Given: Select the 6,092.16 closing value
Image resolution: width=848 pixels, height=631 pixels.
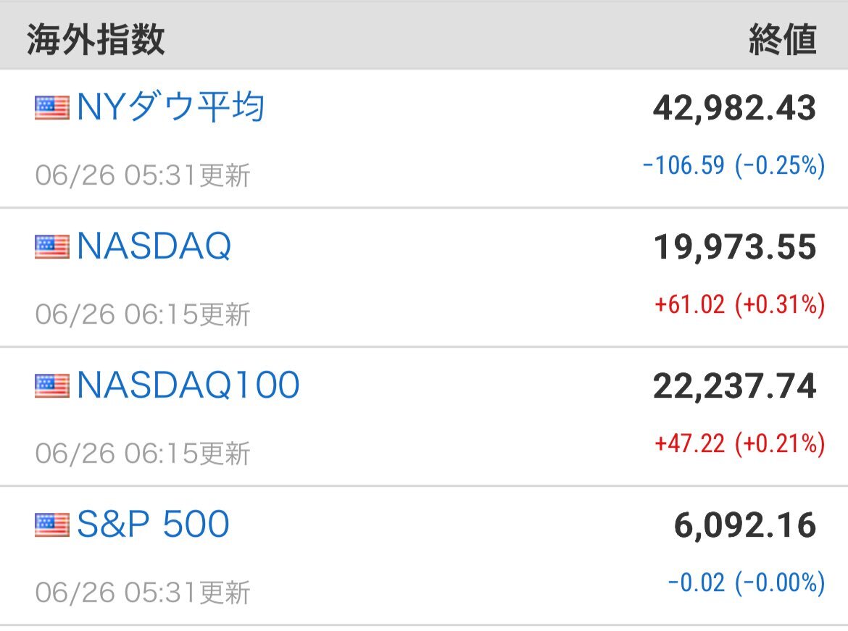Looking at the screenshot, I should click(x=744, y=525).
